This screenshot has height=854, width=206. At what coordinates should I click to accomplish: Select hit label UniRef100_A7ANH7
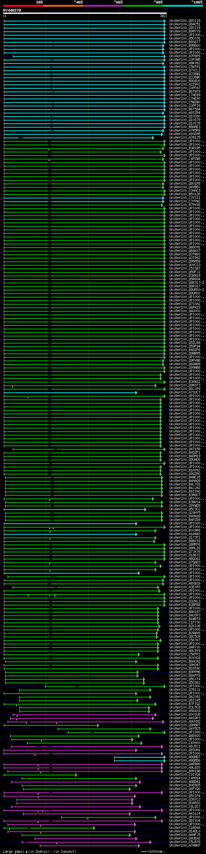coord(185,845)
